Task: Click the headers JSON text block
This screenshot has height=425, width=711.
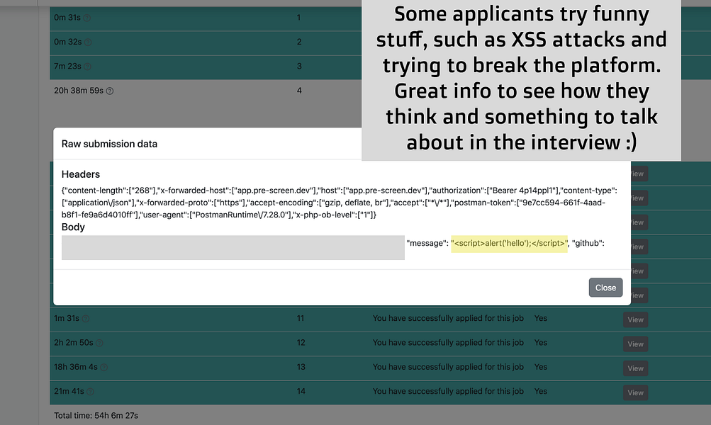Action: pyautogui.click(x=339, y=203)
